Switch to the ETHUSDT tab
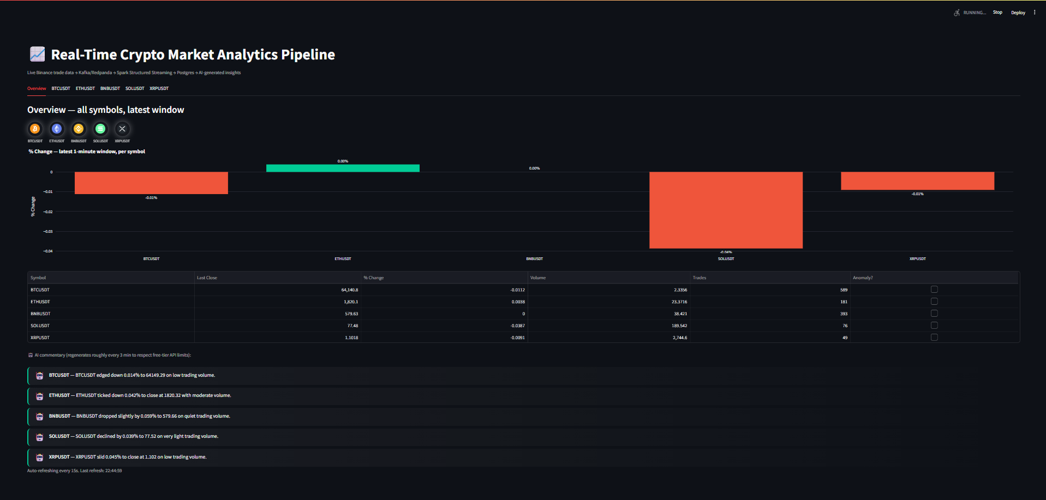The width and height of the screenshot is (1046, 500). click(85, 88)
